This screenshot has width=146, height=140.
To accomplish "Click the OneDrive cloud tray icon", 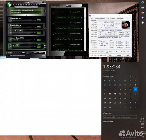I will tap(144, 119).
